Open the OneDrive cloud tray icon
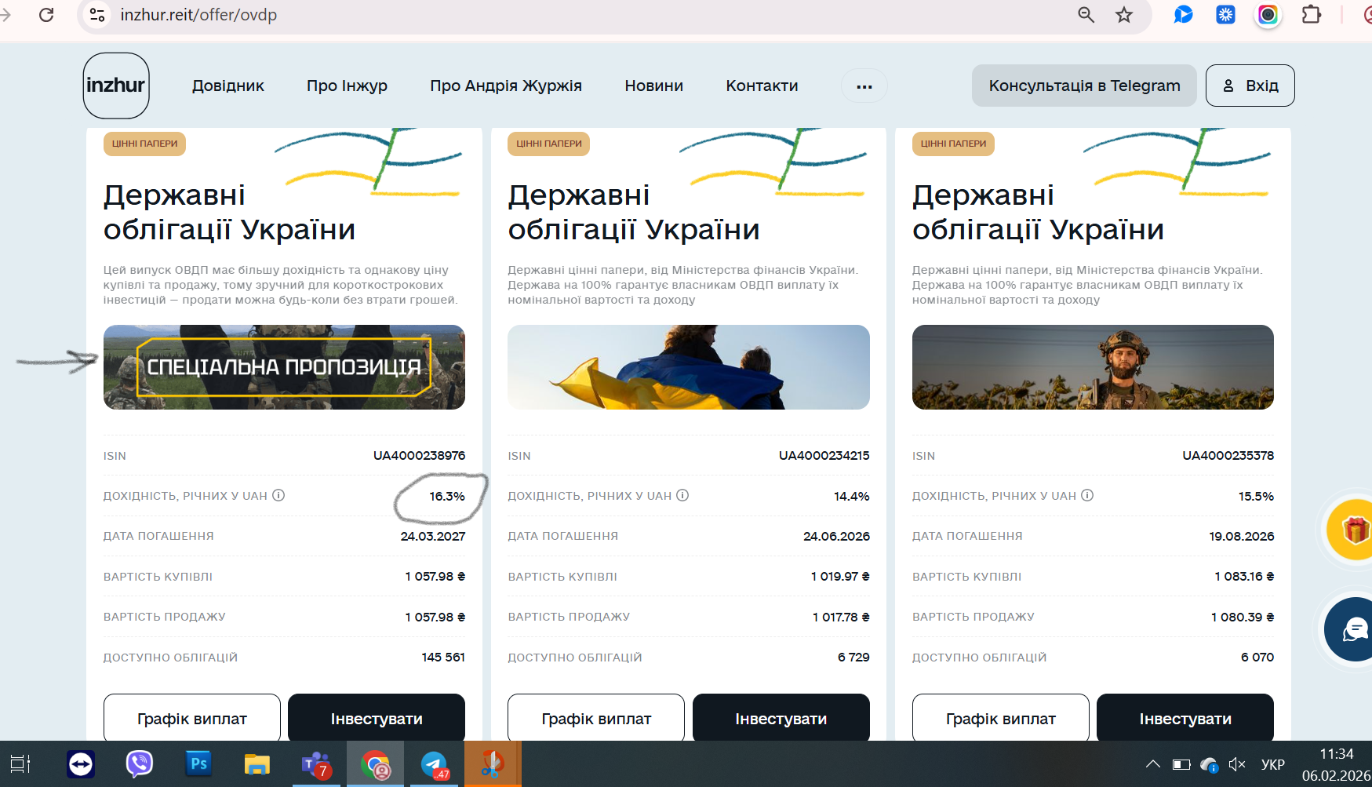The width and height of the screenshot is (1372, 787). (x=1209, y=764)
